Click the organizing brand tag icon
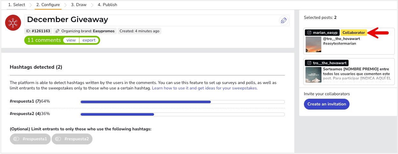 (x=57, y=31)
